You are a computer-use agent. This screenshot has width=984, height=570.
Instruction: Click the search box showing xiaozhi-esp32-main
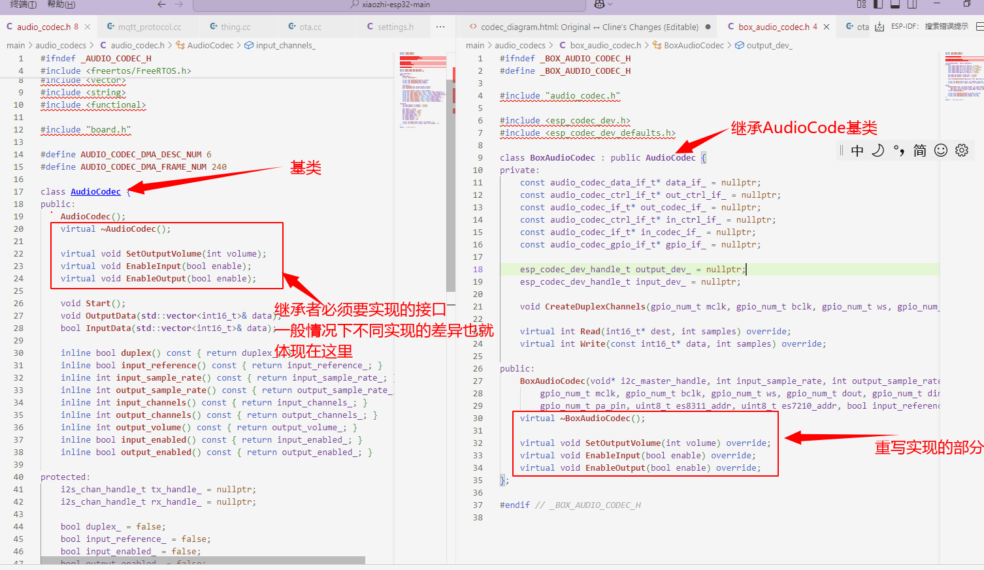click(389, 5)
